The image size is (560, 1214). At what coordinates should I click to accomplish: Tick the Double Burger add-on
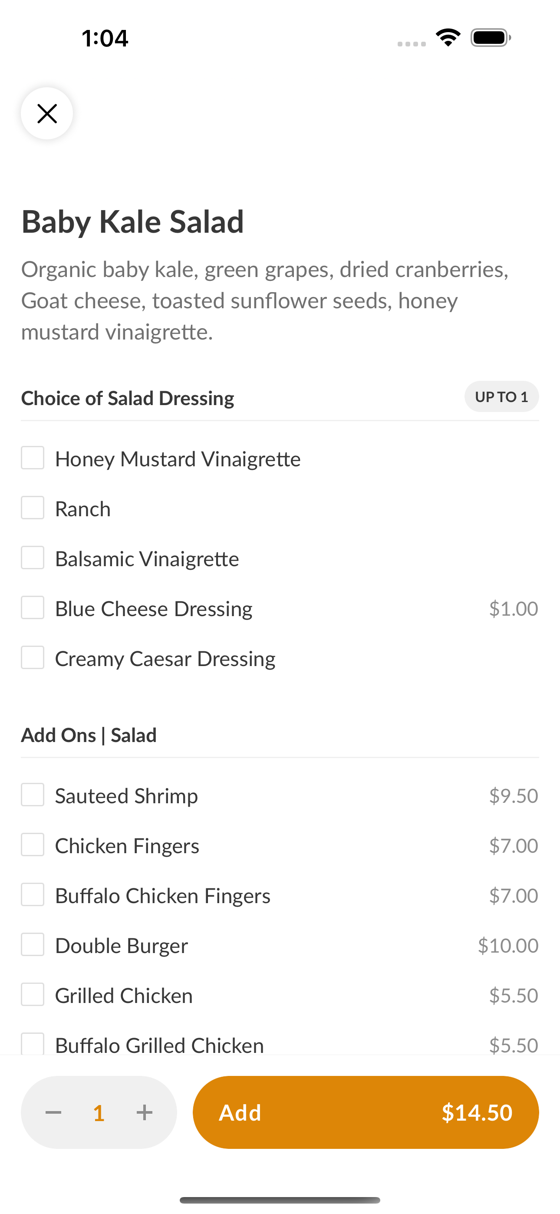33,945
